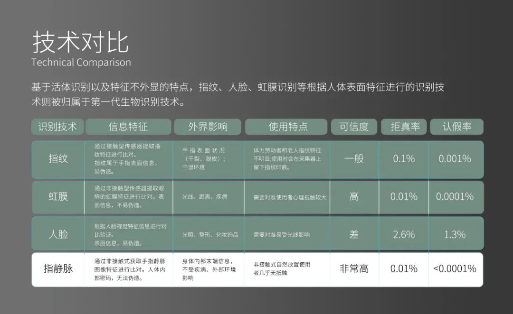Click the Technical Comparison subtitle
The width and height of the screenshot is (513, 314).
pos(81,62)
